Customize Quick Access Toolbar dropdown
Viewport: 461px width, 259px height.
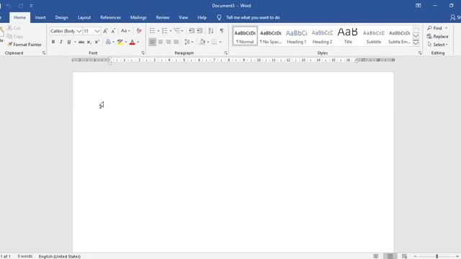[x=31, y=6]
